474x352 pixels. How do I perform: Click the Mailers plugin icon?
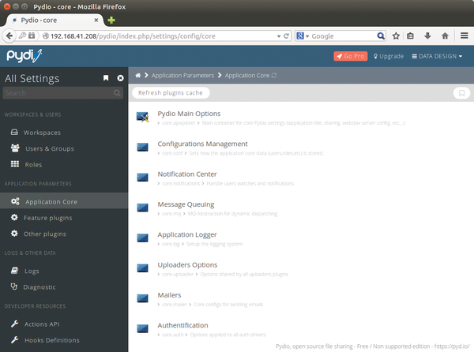142,298
